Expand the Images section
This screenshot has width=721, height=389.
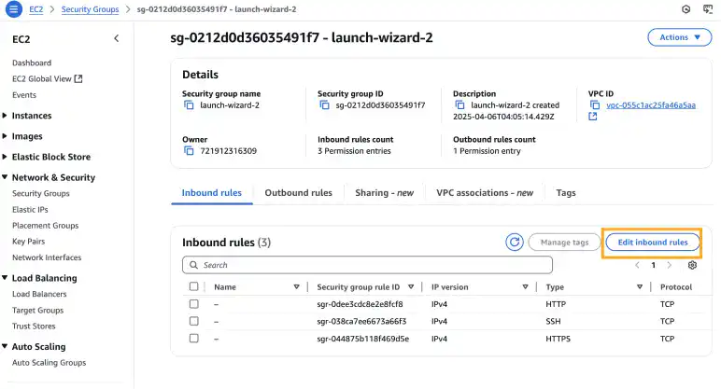[5, 136]
